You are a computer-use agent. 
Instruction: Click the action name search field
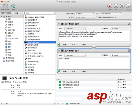39,13
